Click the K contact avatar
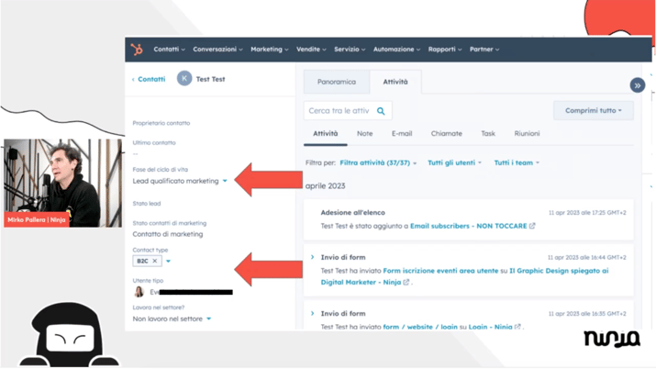656x369 pixels. (184, 78)
